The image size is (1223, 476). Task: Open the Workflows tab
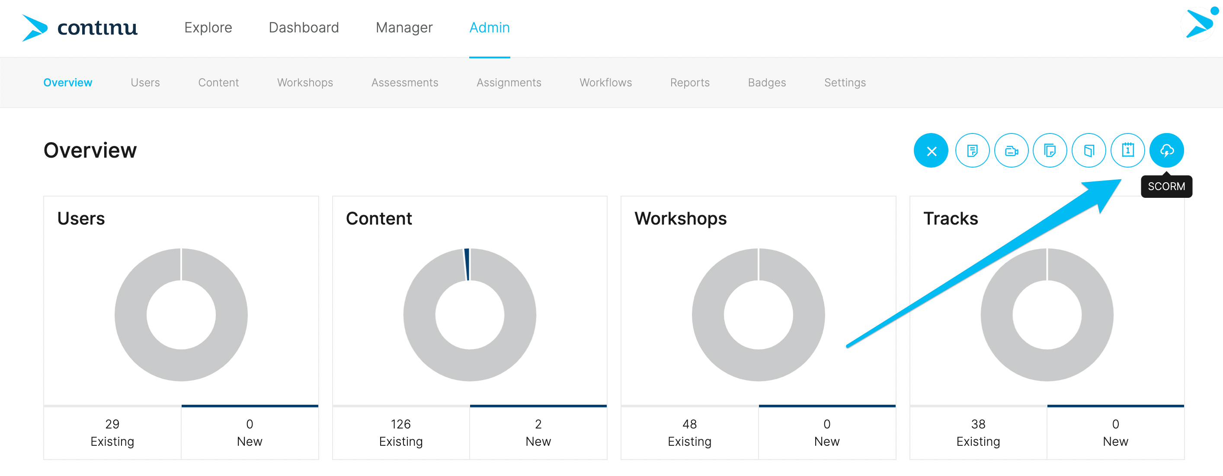605,82
